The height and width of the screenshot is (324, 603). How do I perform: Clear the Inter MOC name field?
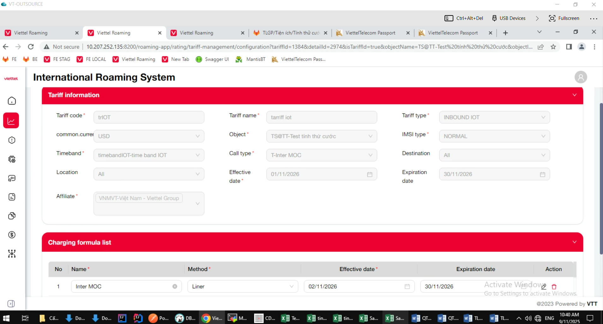(175, 286)
